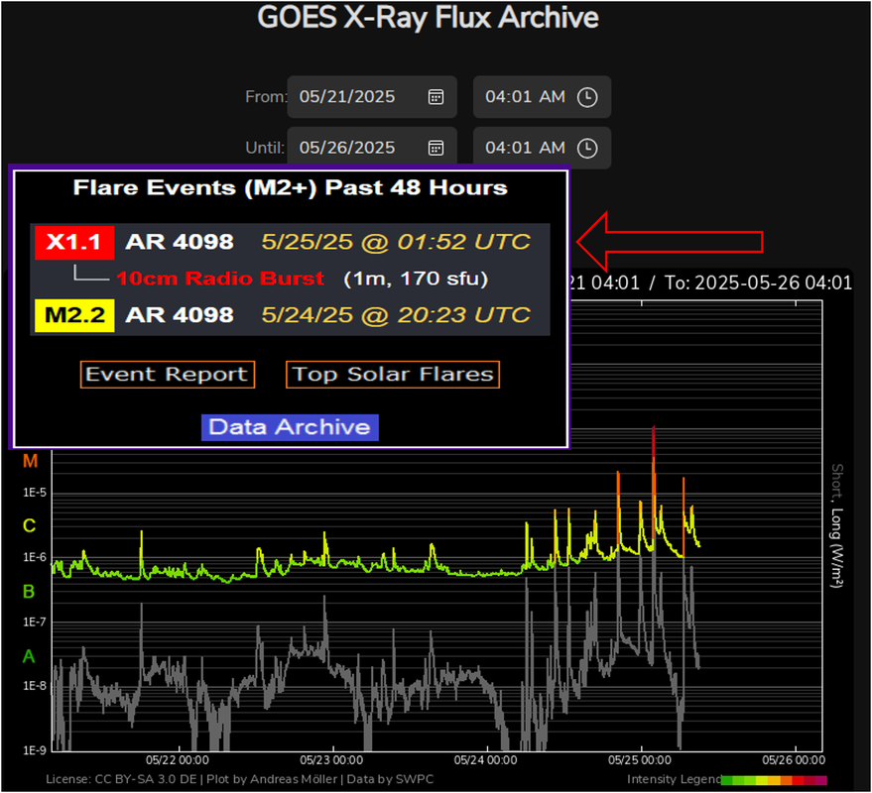
Task: Click the 05/26 00:00 axis label
Action: [794, 760]
